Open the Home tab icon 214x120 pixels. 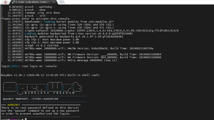click(x=5, y=2)
